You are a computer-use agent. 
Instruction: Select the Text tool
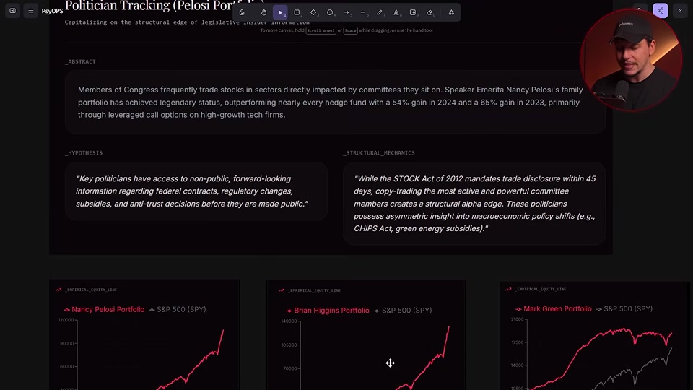[396, 12]
